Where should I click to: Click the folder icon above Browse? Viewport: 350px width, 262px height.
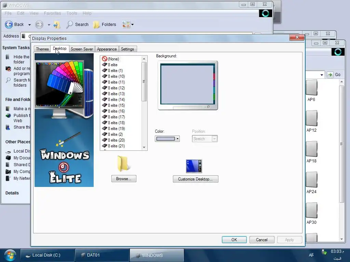pyautogui.click(x=123, y=164)
